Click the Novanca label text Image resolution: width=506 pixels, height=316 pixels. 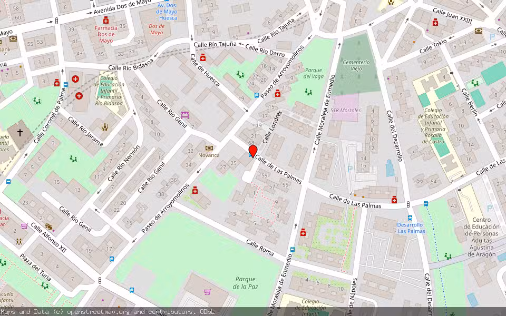tap(209, 155)
